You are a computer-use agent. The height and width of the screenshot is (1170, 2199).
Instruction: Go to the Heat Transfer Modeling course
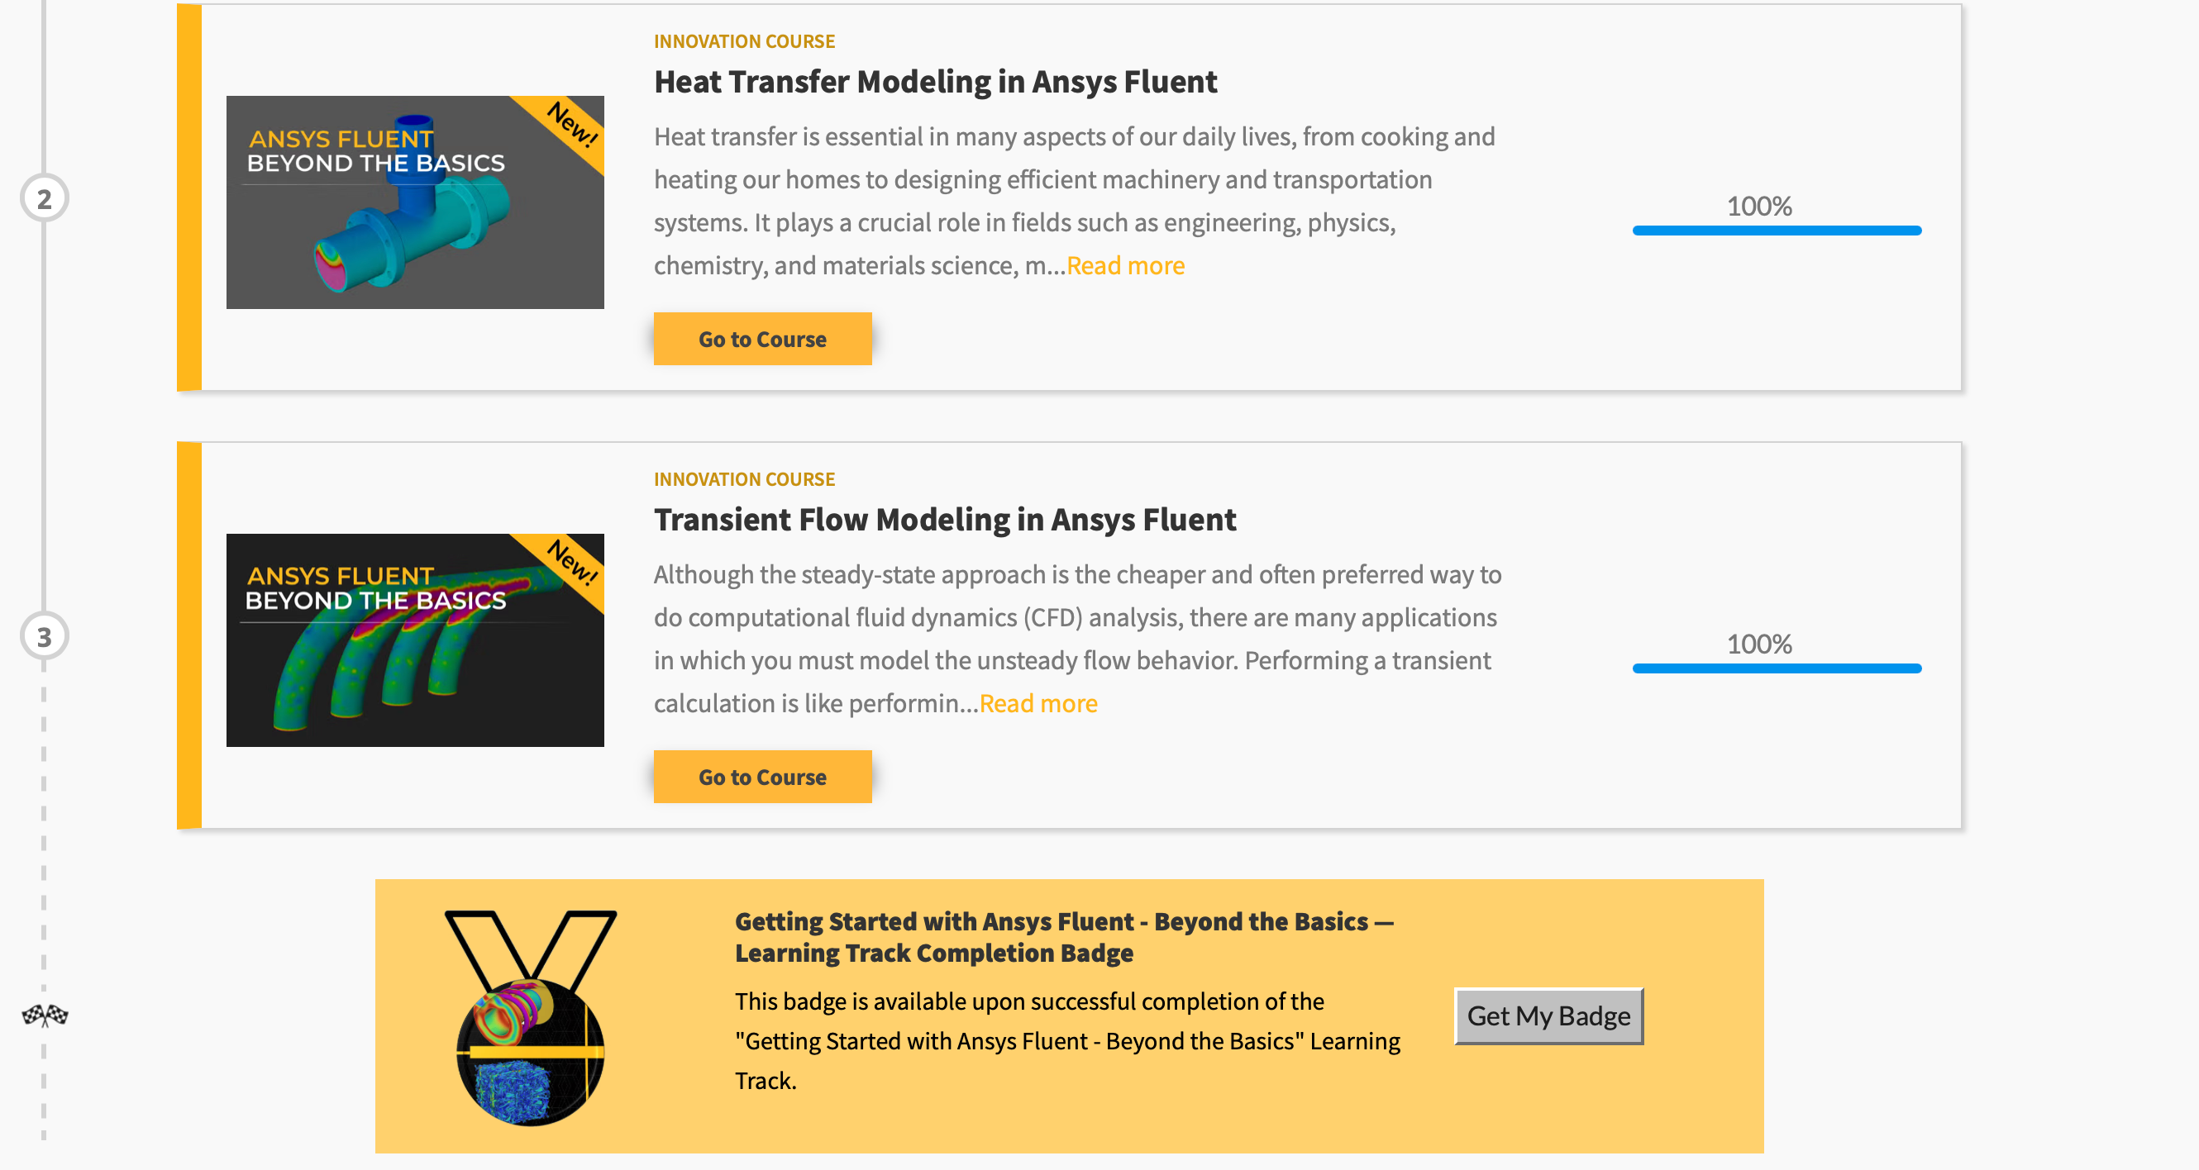point(762,339)
